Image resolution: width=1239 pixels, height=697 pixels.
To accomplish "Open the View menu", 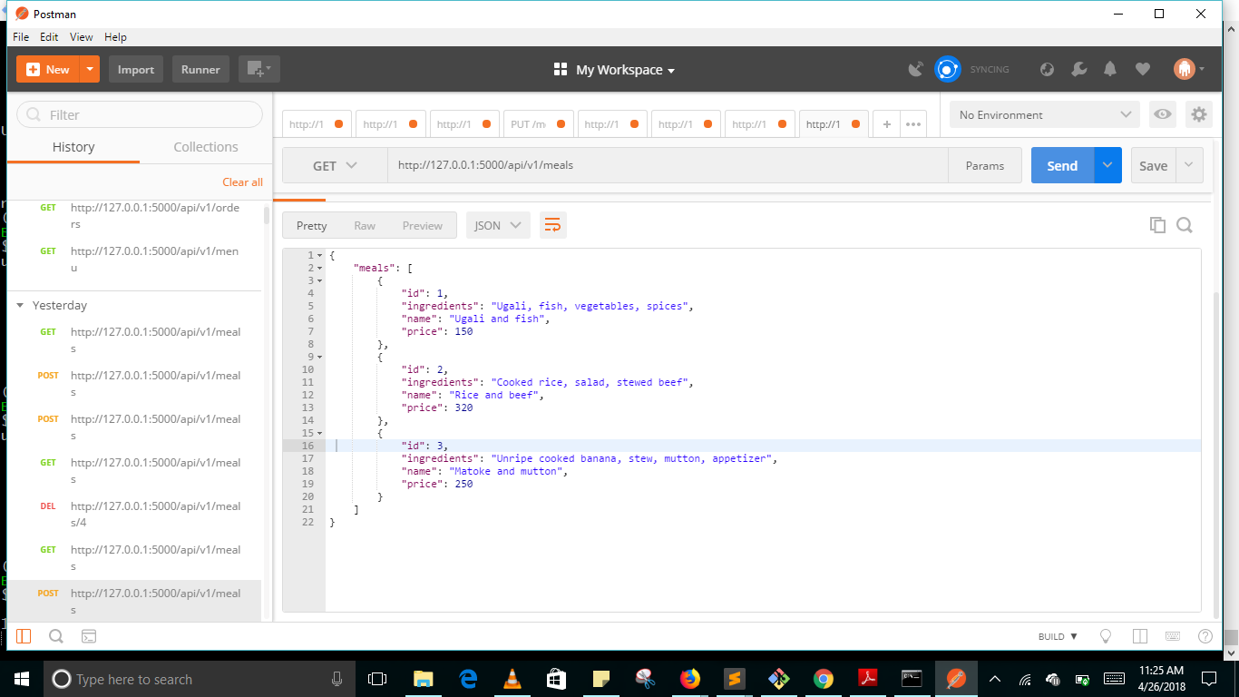I will (x=82, y=37).
